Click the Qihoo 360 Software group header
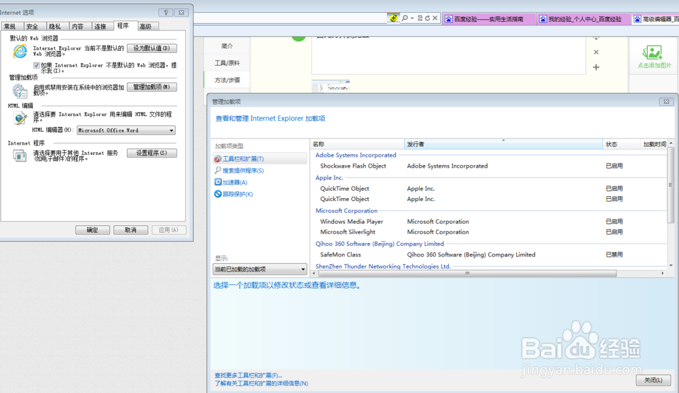 (380, 244)
